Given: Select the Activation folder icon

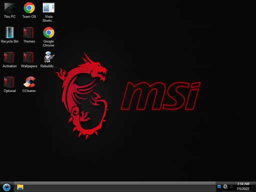Looking at the screenshot, I should [10, 60].
